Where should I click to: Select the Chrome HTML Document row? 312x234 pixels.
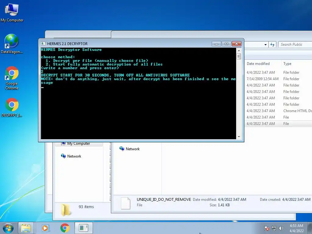(278, 111)
